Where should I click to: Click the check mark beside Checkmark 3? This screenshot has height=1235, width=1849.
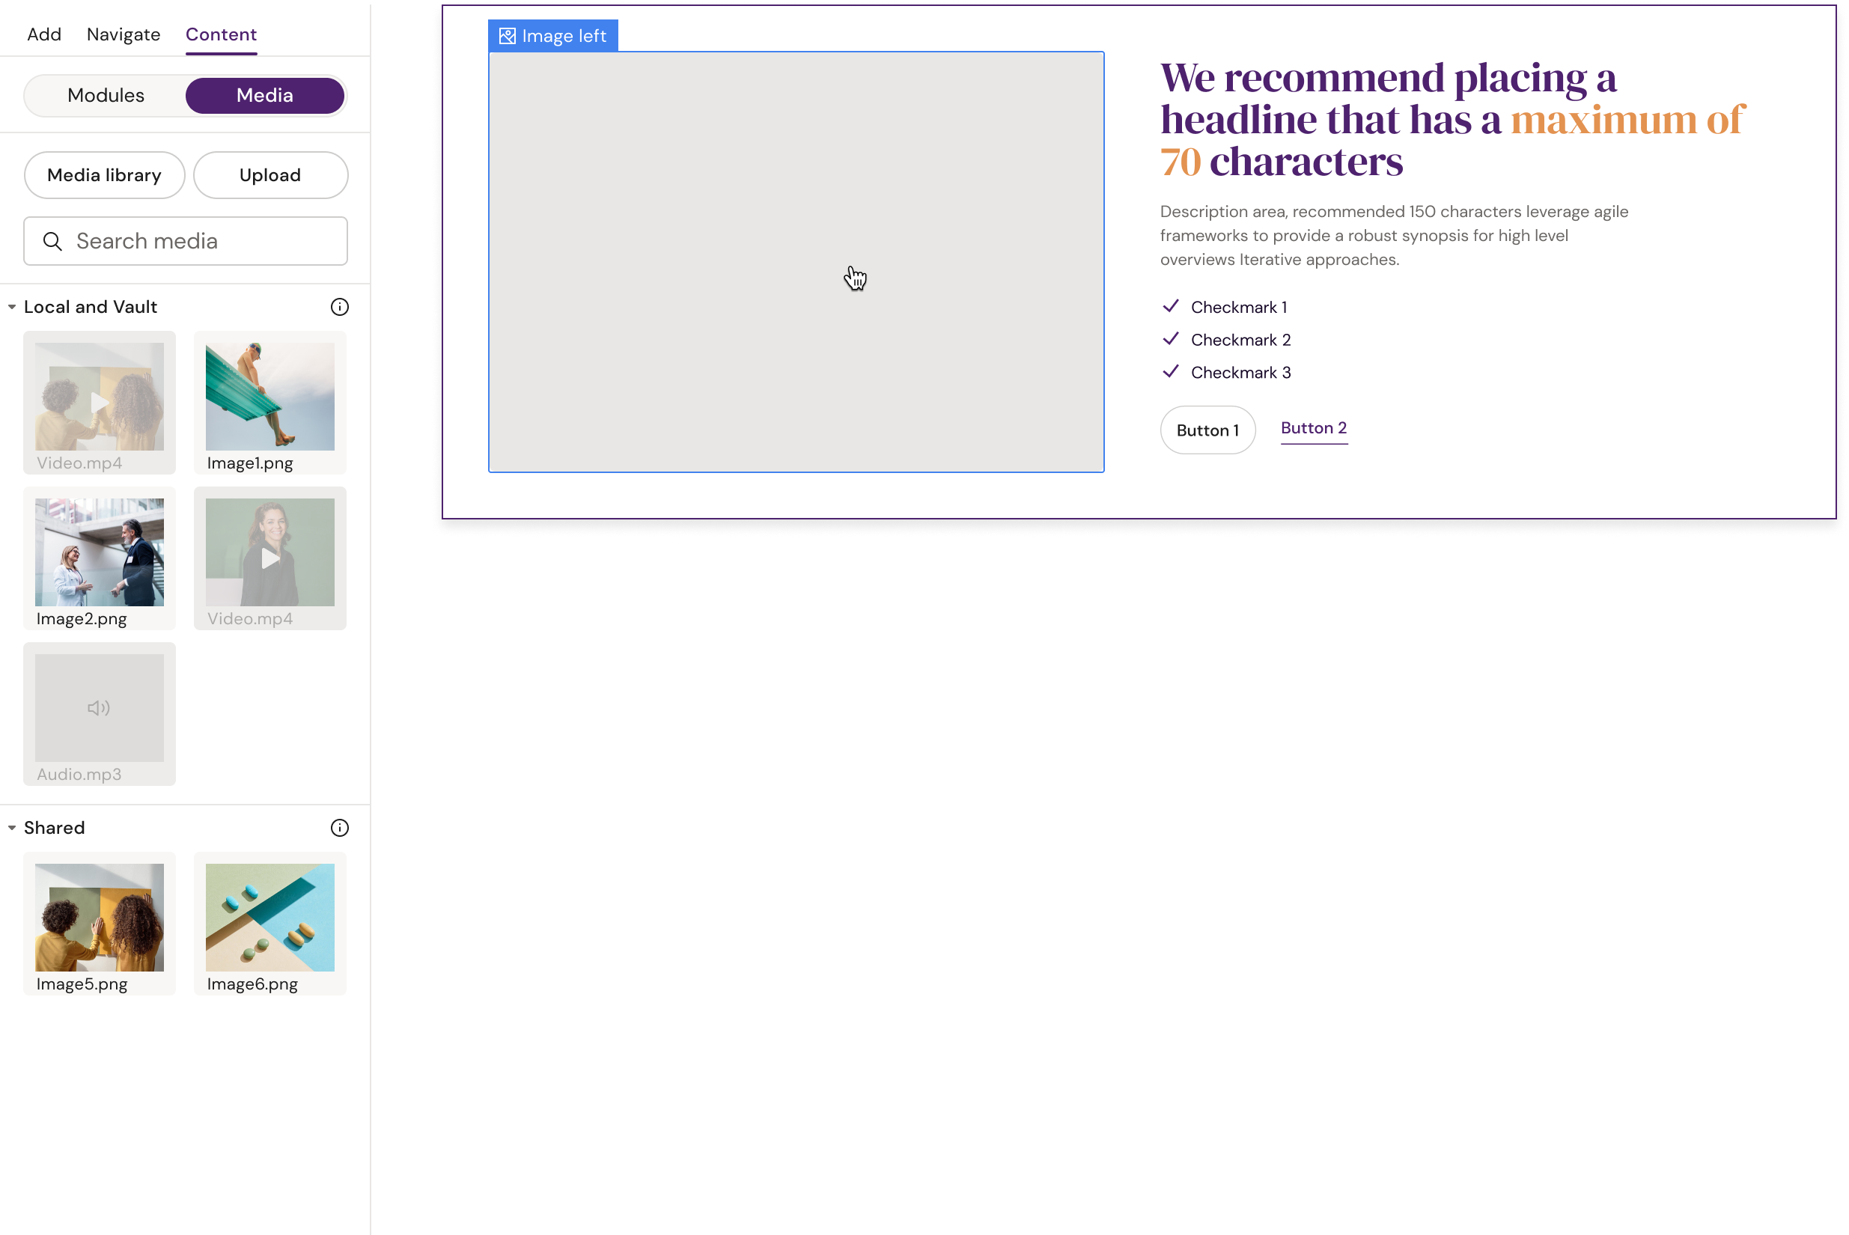point(1171,371)
